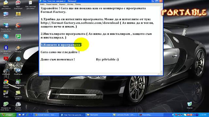Maximize the Notepad window
Viewport: 209px width, 117px height.
[x=157, y=1]
